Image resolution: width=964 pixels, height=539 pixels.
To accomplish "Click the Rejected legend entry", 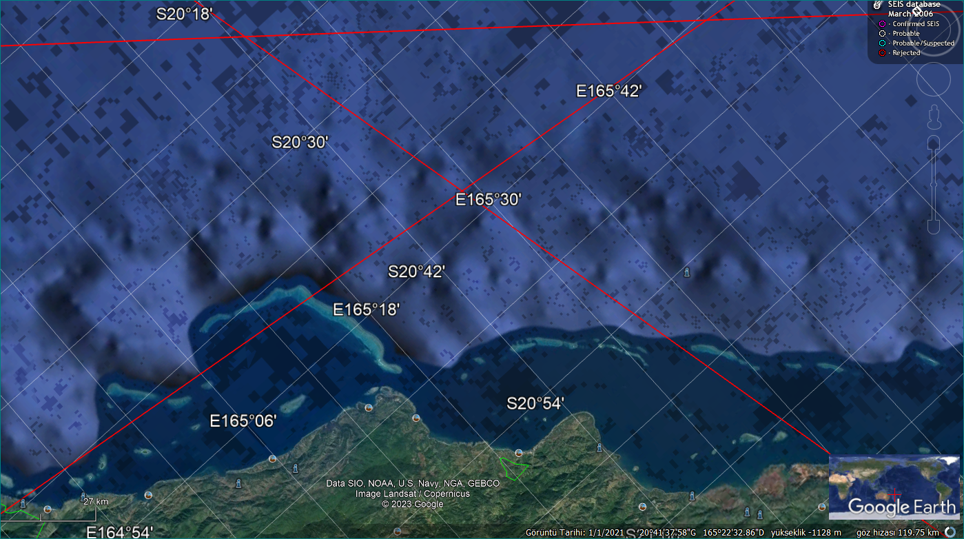I will (900, 53).
